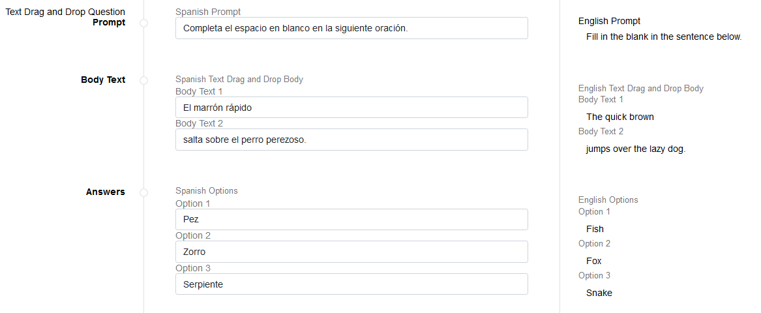Screen dimensions: 761x313
Task: Click the 'English Options' label
Action: click(x=608, y=200)
